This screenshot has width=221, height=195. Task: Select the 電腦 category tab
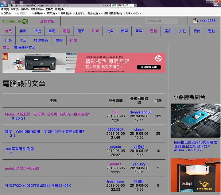pyautogui.click(x=66, y=31)
